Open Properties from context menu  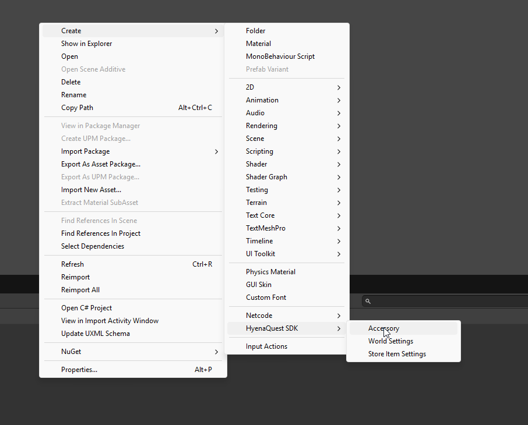pos(133,370)
